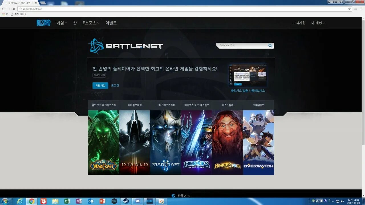This screenshot has height=205, width=365.
Task: Launch Outlook from the taskbar
Action: 91,201
